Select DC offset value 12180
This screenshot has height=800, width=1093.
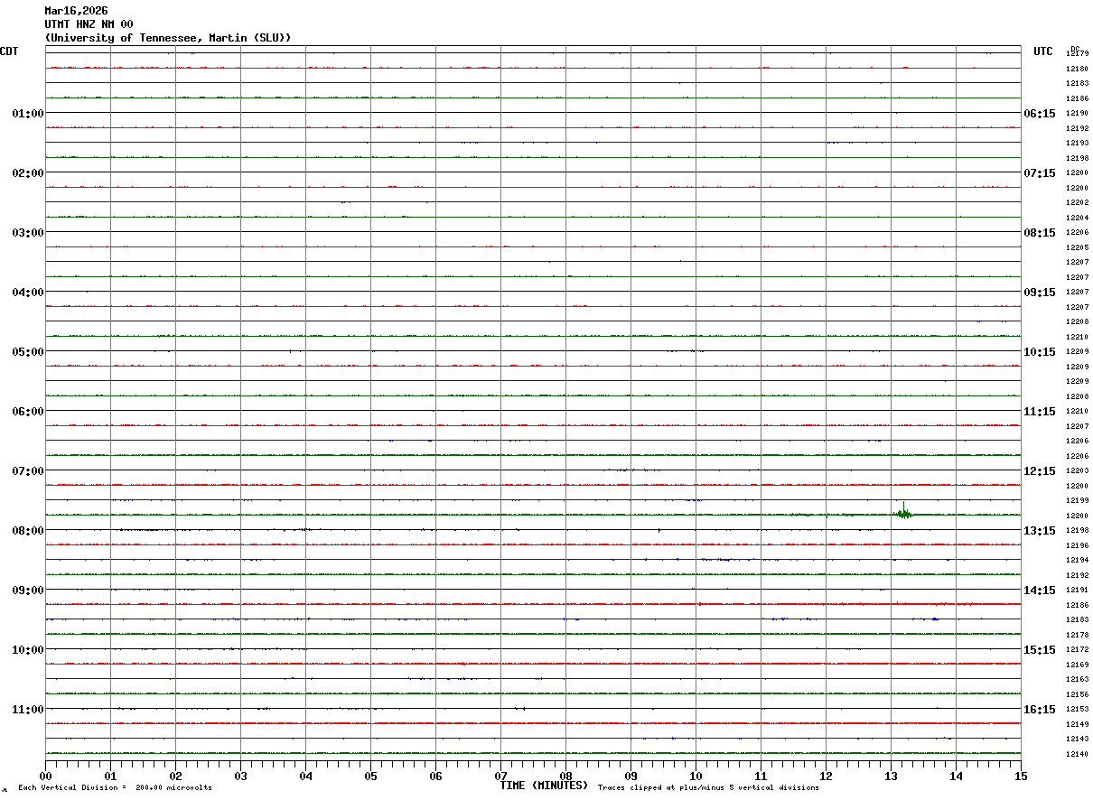(1077, 69)
